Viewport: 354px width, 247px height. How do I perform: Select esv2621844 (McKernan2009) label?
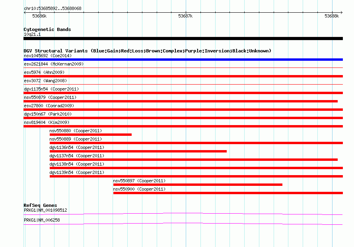(x=54, y=64)
